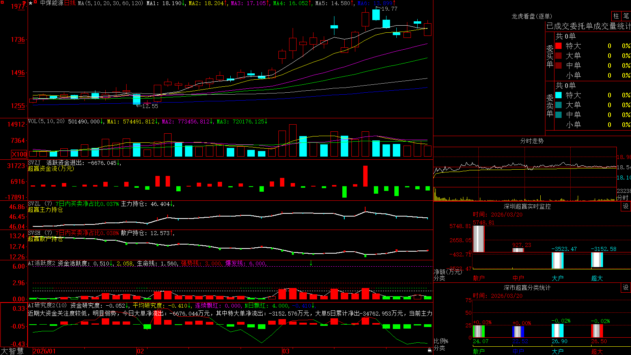Click the 龙虎看盘(逐单) panel title
Viewport: 631px width, 355px height.
pyautogui.click(x=532, y=16)
